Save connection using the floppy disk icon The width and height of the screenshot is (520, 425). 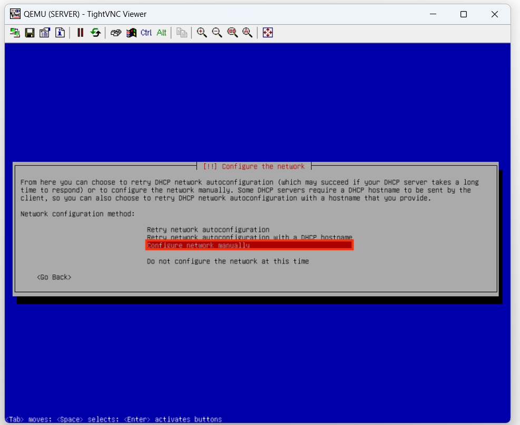click(30, 33)
